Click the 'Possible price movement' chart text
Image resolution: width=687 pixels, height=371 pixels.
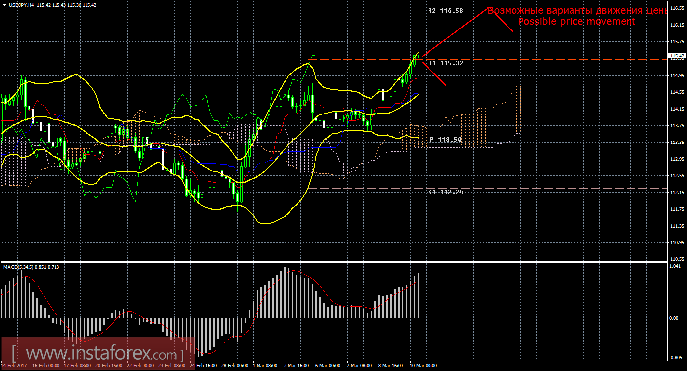[x=576, y=22]
